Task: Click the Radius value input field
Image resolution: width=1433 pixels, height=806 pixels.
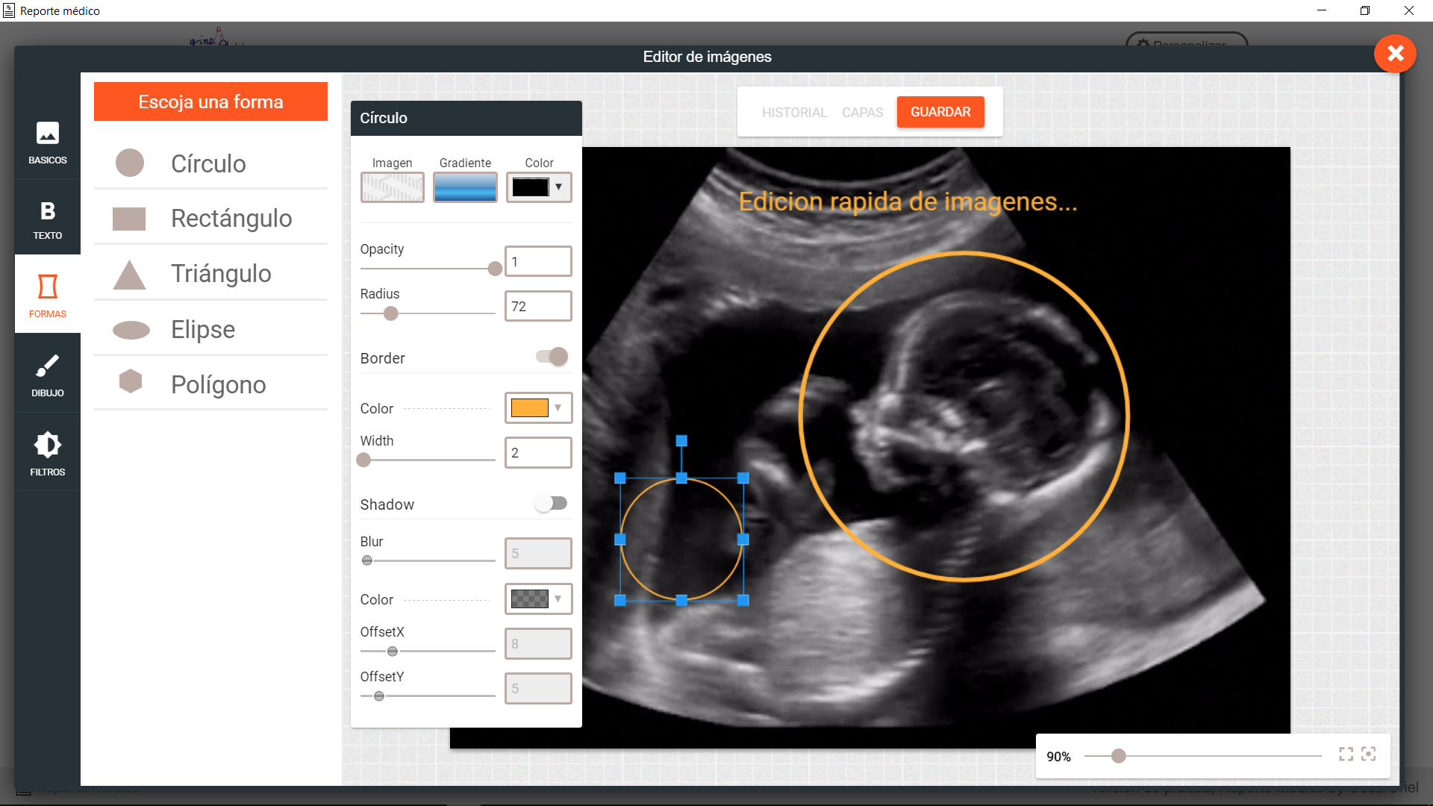Action: tap(537, 307)
